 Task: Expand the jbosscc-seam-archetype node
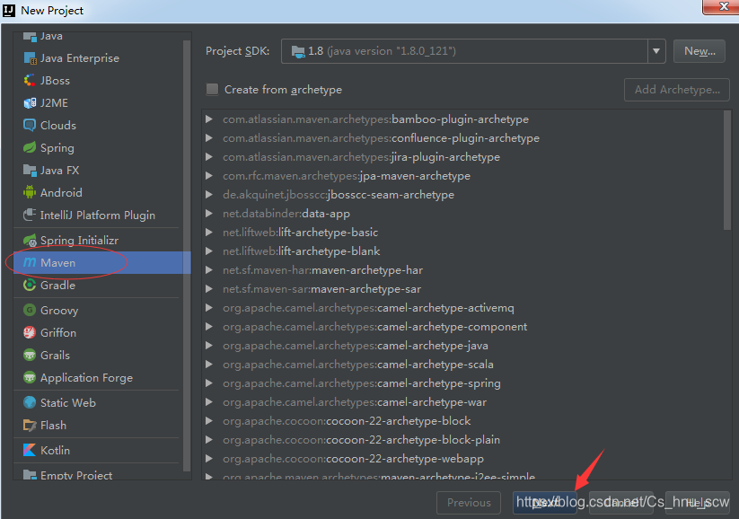coord(209,195)
